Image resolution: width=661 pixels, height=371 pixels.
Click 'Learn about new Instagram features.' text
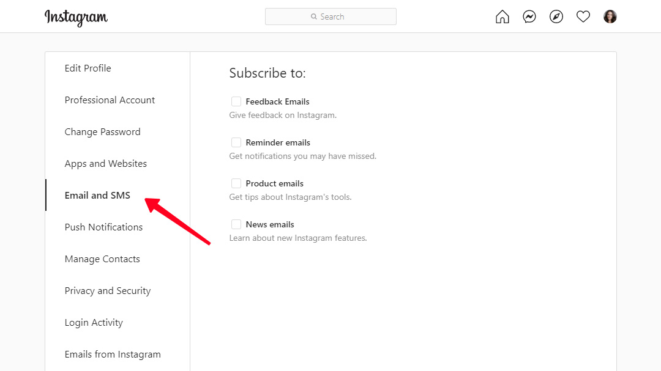[298, 238]
